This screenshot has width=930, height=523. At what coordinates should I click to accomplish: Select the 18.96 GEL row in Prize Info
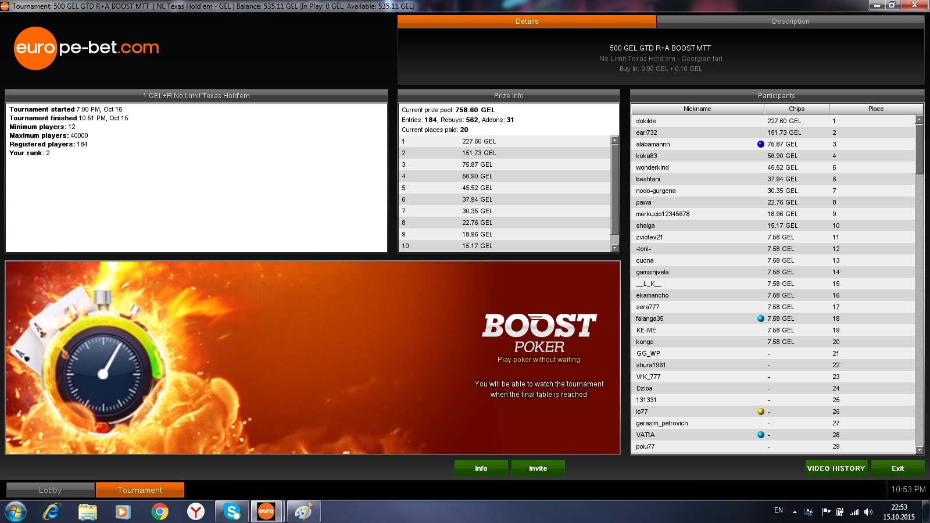pos(505,234)
